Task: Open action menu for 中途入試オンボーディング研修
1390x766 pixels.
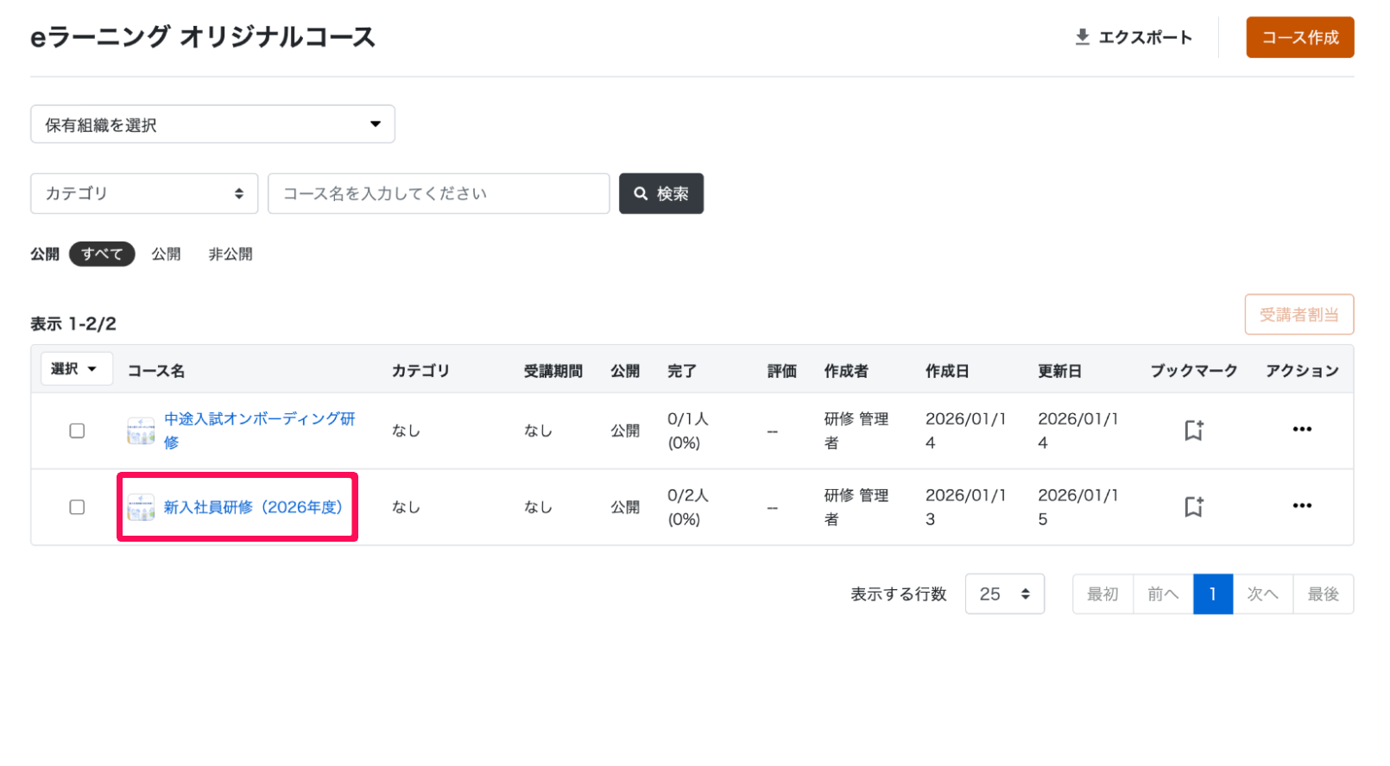Action: (x=1302, y=429)
